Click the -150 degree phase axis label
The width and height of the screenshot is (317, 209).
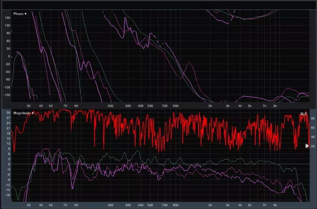click(x=7, y=95)
